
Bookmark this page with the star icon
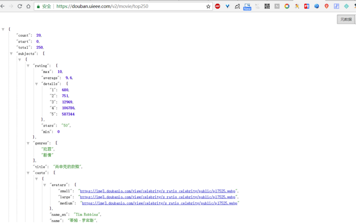tap(208, 6)
